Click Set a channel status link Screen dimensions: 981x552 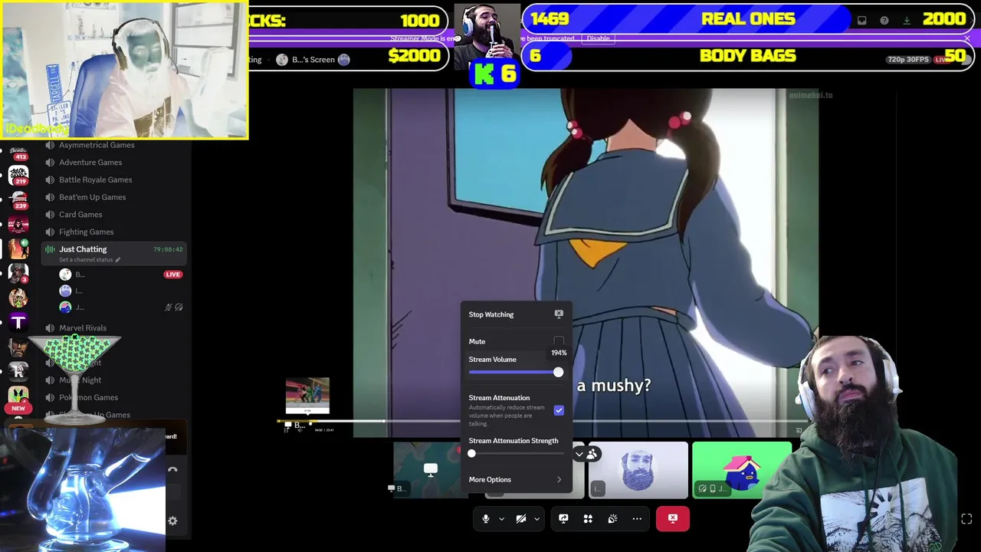point(90,260)
